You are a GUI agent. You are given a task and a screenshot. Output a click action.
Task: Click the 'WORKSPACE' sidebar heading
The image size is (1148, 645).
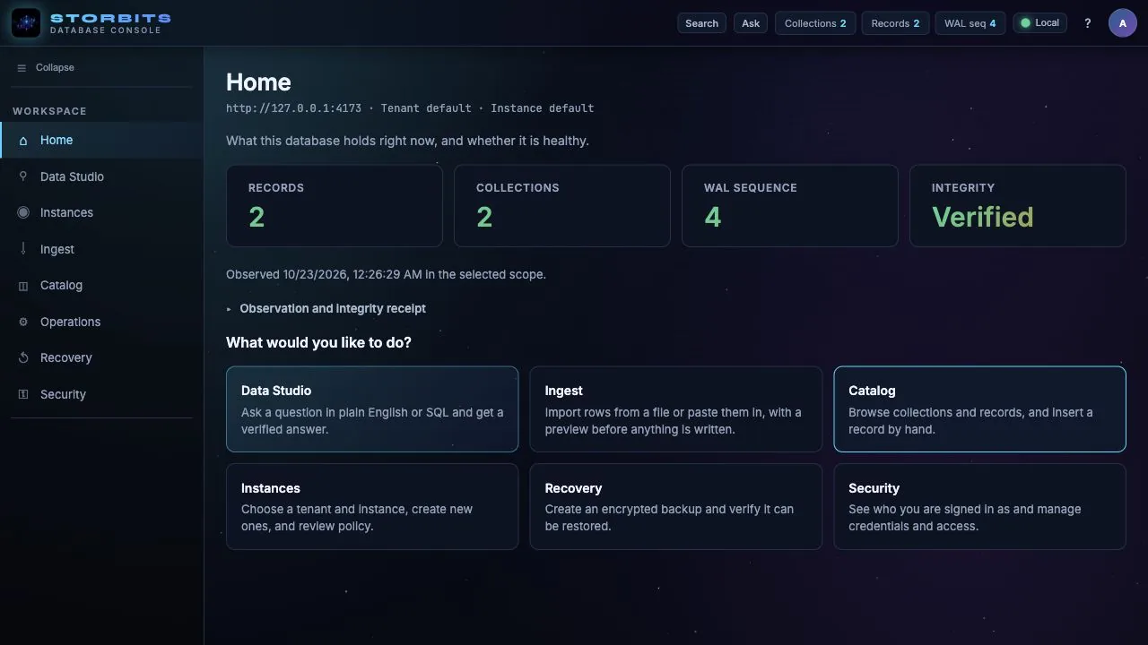49,111
